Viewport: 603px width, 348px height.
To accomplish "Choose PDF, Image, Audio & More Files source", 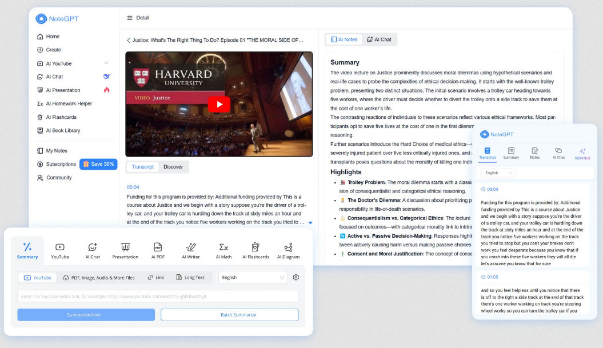I will (98, 278).
